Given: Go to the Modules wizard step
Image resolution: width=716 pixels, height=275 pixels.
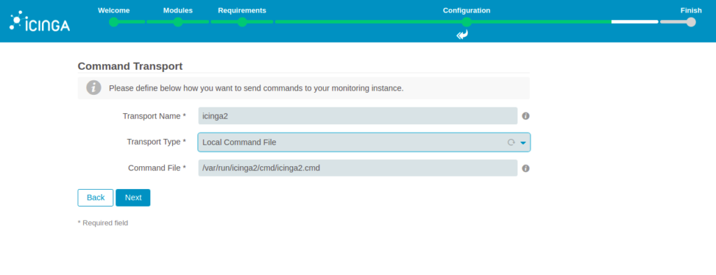Looking at the screenshot, I should 178,22.
